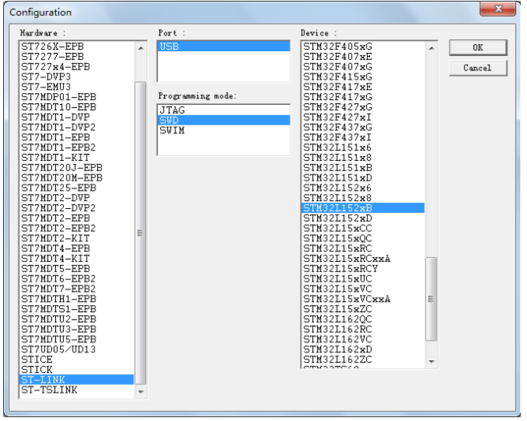Image resolution: width=527 pixels, height=421 pixels.
Task: Select ST7MDT20M-EPB hardware
Action: pos(77,177)
